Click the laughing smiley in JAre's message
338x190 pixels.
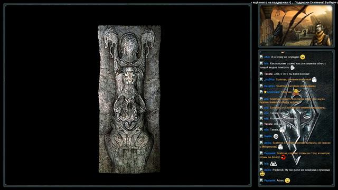303,57
